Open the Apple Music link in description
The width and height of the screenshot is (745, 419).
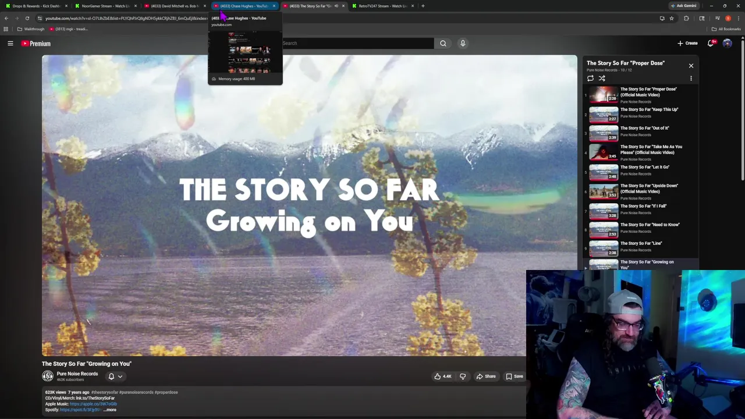(93, 404)
